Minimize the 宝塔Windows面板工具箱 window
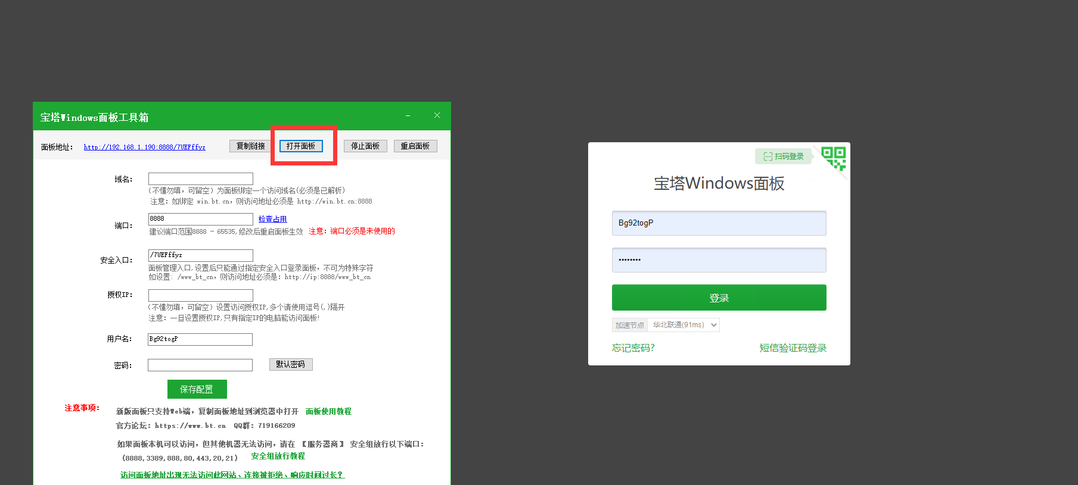Image resolution: width=1078 pixels, height=485 pixels. click(x=408, y=115)
